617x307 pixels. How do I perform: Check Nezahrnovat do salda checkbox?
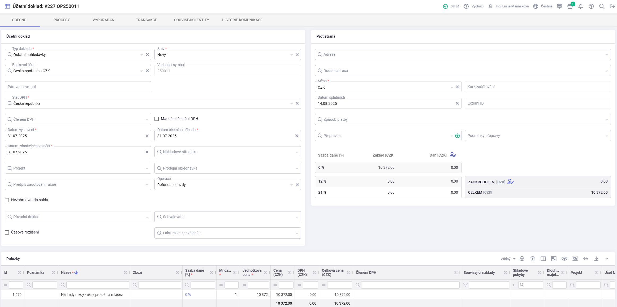pos(7,200)
